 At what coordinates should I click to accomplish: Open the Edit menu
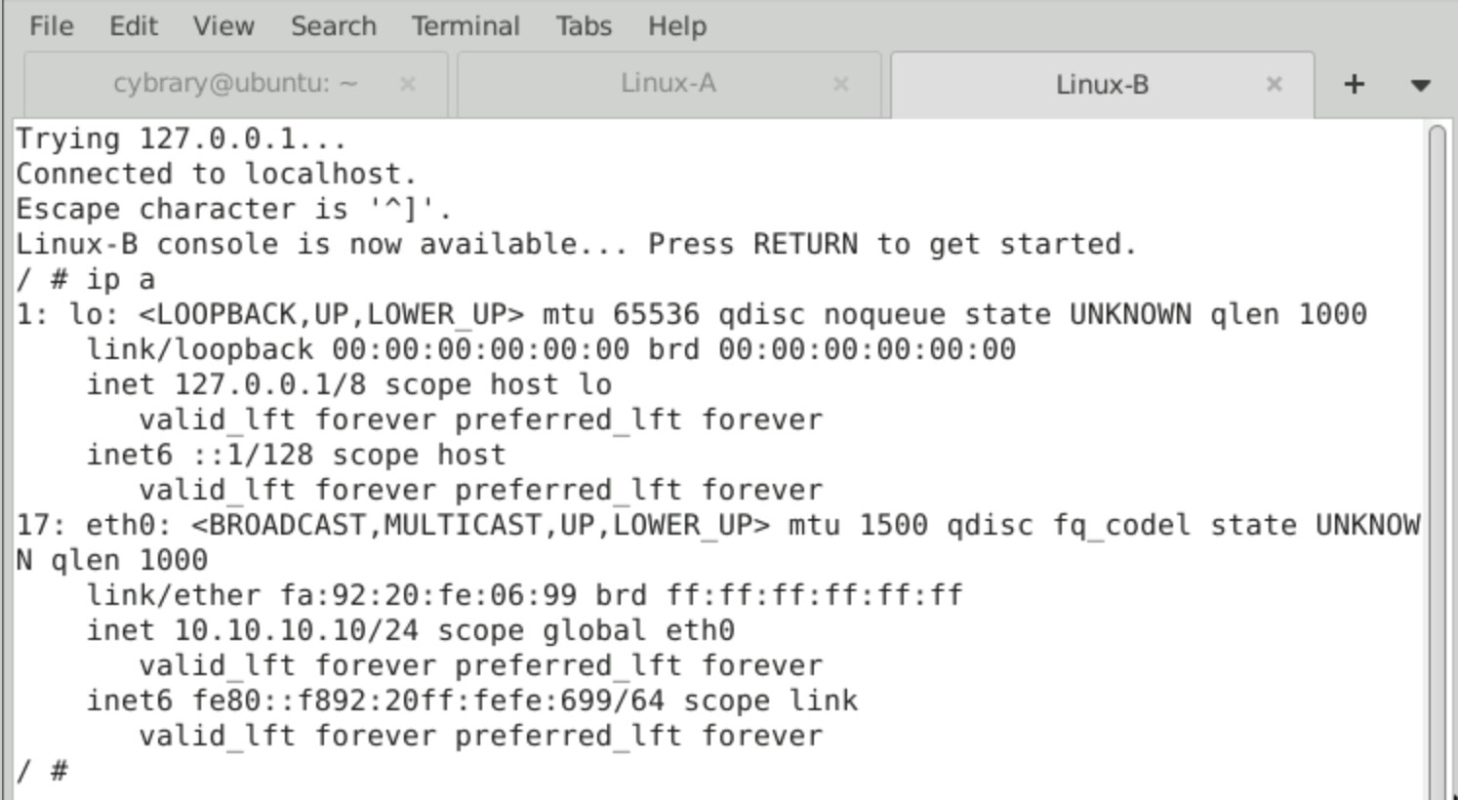(x=133, y=26)
